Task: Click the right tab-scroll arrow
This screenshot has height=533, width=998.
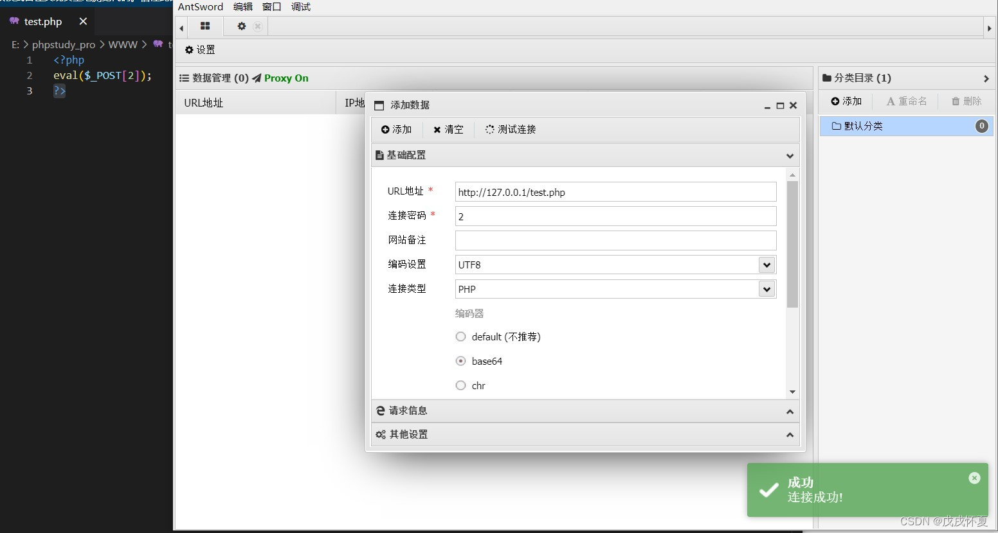Action: (989, 28)
